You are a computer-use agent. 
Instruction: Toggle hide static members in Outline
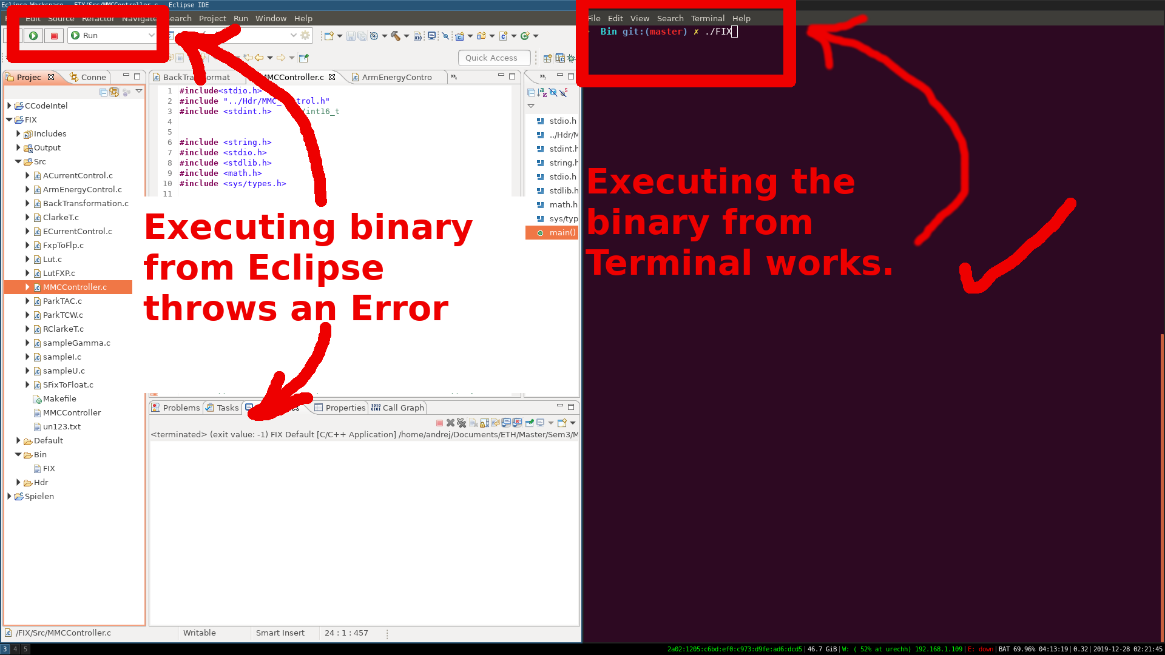(564, 92)
